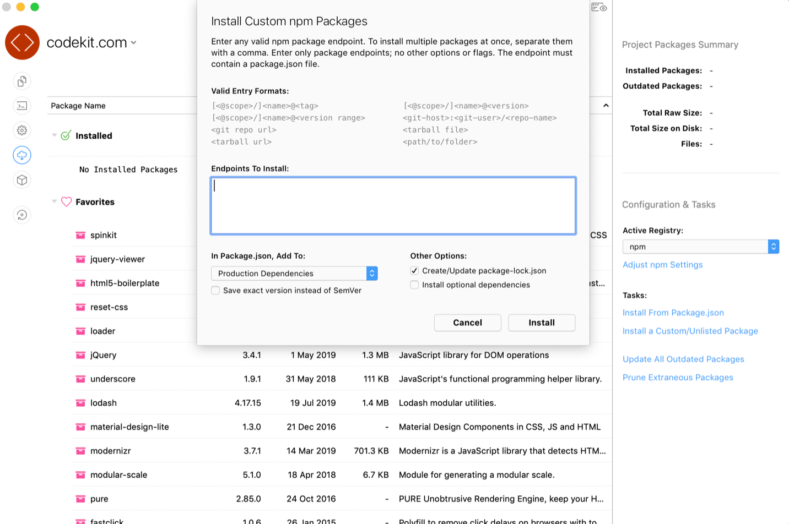This screenshot has height=524, width=789.
Task: Check Install optional dependencies
Action: [414, 285]
